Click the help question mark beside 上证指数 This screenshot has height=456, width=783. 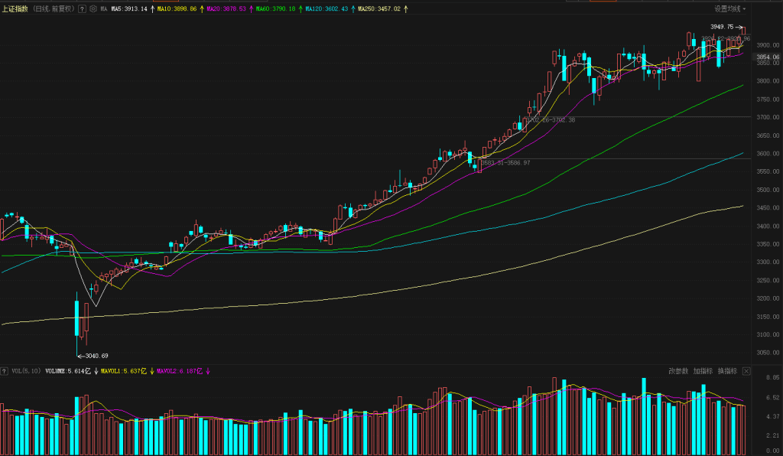[x=82, y=9]
